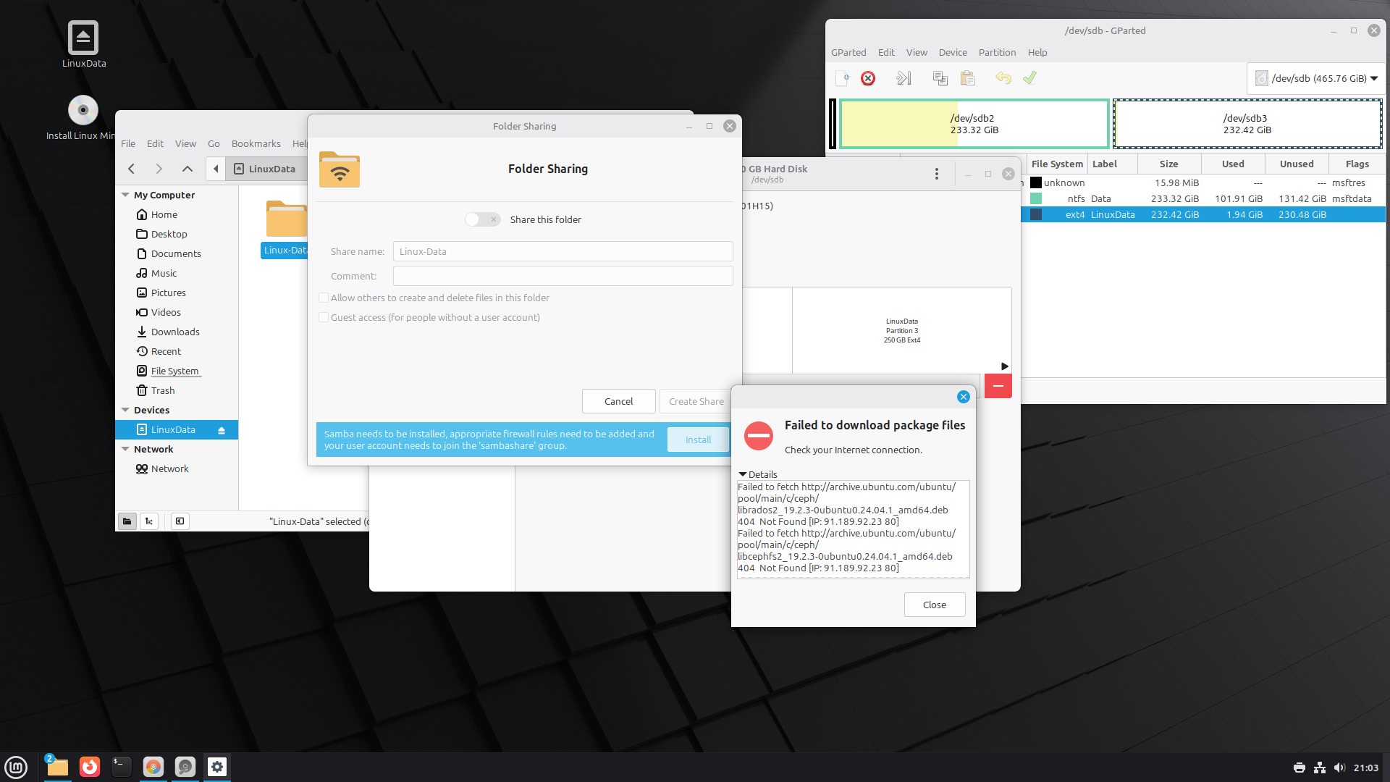
Task: Open the Bookmarks menu in Nemo
Action: tap(256, 143)
